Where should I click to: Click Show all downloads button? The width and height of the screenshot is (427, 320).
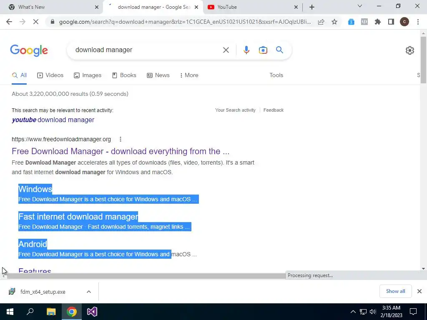point(395,291)
